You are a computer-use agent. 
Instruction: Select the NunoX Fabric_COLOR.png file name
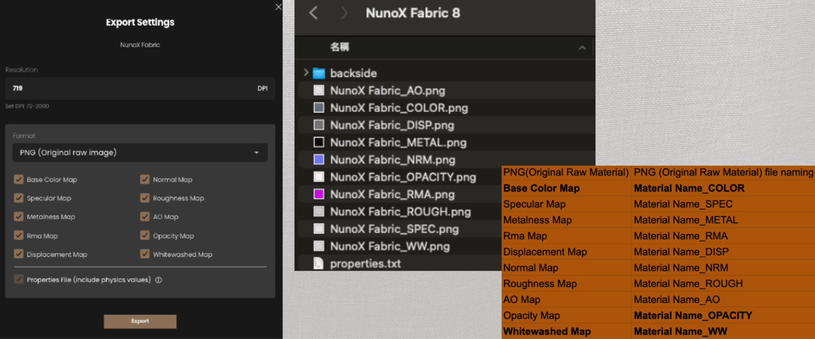click(399, 108)
